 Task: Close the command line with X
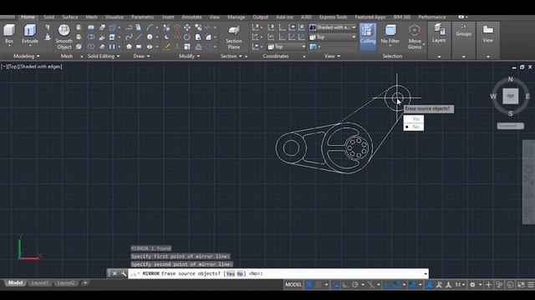(x=115, y=273)
